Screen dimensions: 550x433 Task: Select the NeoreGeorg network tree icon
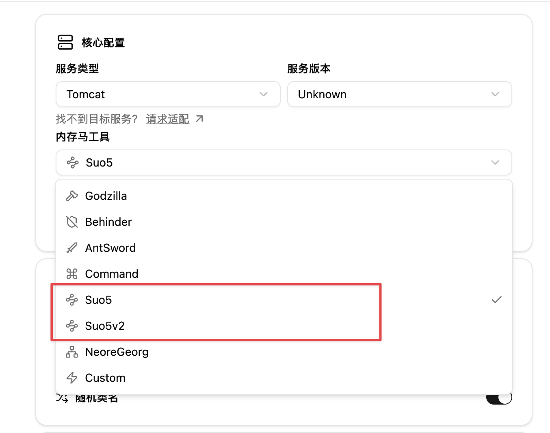[72, 352]
